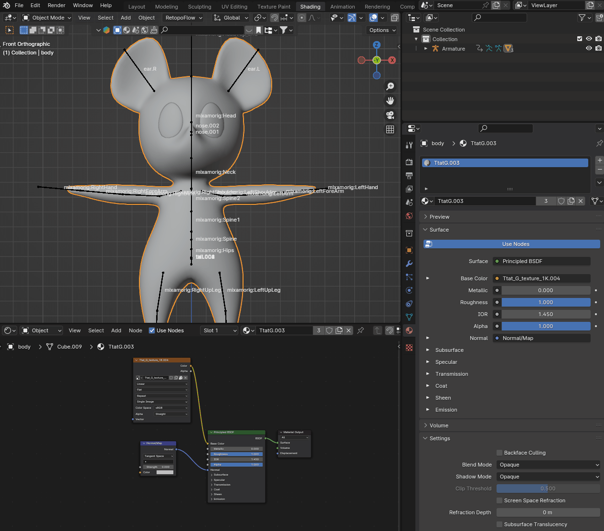Open the Modifiers wrench tab
The image size is (604, 531).
(x=409, y=264)
